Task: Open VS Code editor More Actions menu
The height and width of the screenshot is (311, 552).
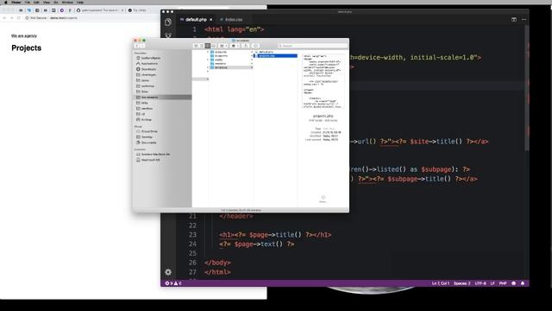Action: click(524, 19)
